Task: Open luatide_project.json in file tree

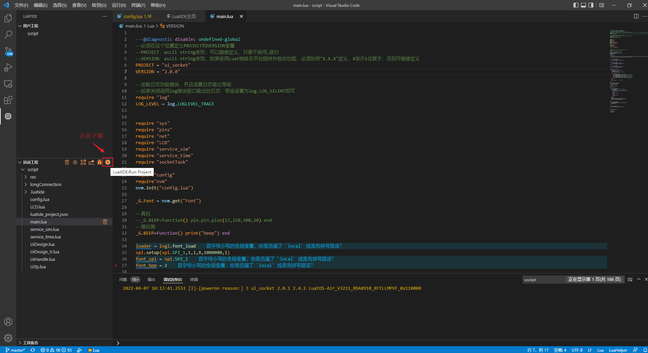Action: click(x=49, y=214)
